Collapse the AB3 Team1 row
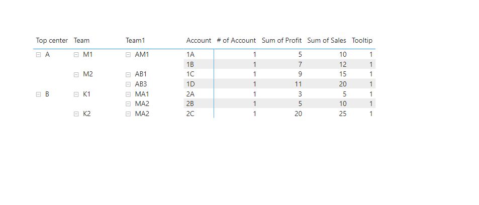Image resolution: width=479 pixels, height=205 pixels. coord(128,84)
